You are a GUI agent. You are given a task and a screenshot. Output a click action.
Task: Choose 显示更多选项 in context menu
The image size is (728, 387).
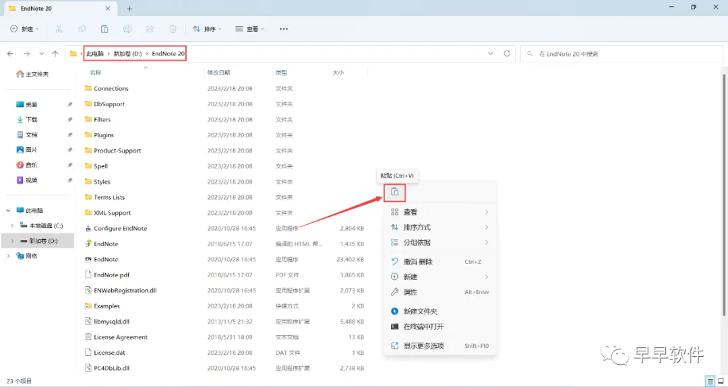click(440, 346)
